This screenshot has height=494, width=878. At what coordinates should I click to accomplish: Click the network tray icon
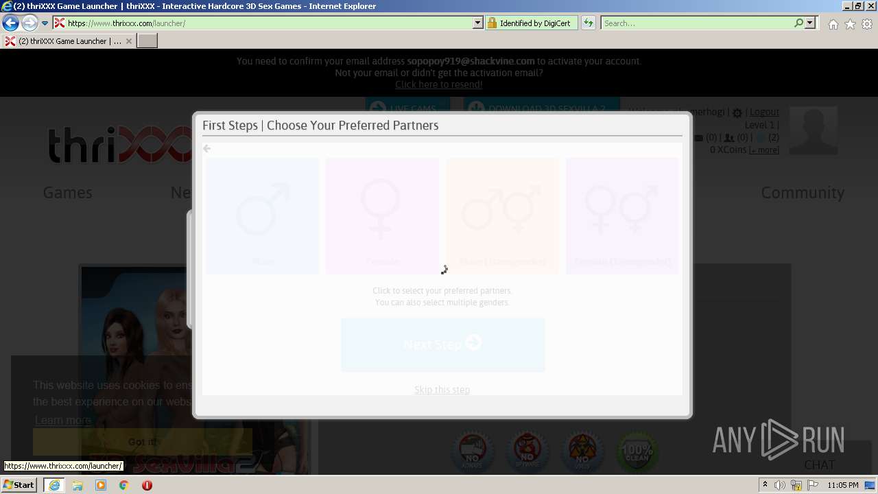tap(796, 485)
